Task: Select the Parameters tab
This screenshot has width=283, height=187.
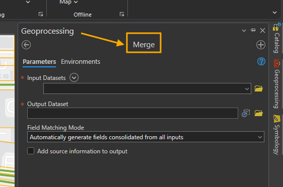Action: tap(39, 62)
